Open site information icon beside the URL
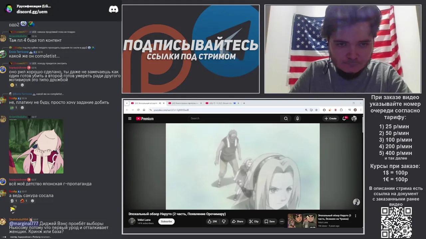 point(150,110)
